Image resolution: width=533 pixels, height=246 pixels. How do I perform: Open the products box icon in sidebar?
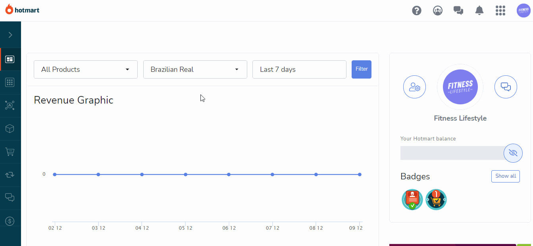point(10,129)
